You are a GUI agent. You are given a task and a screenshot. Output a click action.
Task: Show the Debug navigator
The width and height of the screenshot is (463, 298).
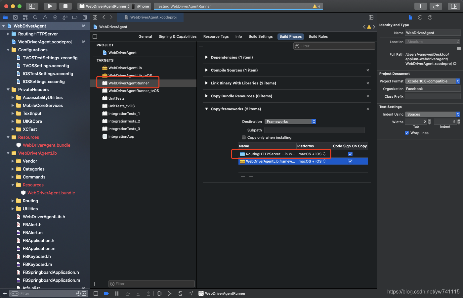click(65, 17)
